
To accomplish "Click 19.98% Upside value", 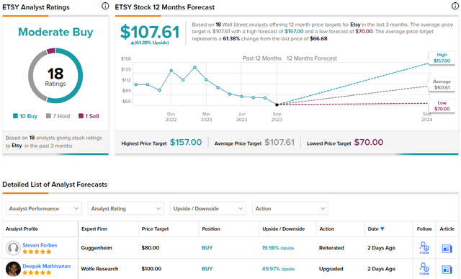I will pos(278,248).
